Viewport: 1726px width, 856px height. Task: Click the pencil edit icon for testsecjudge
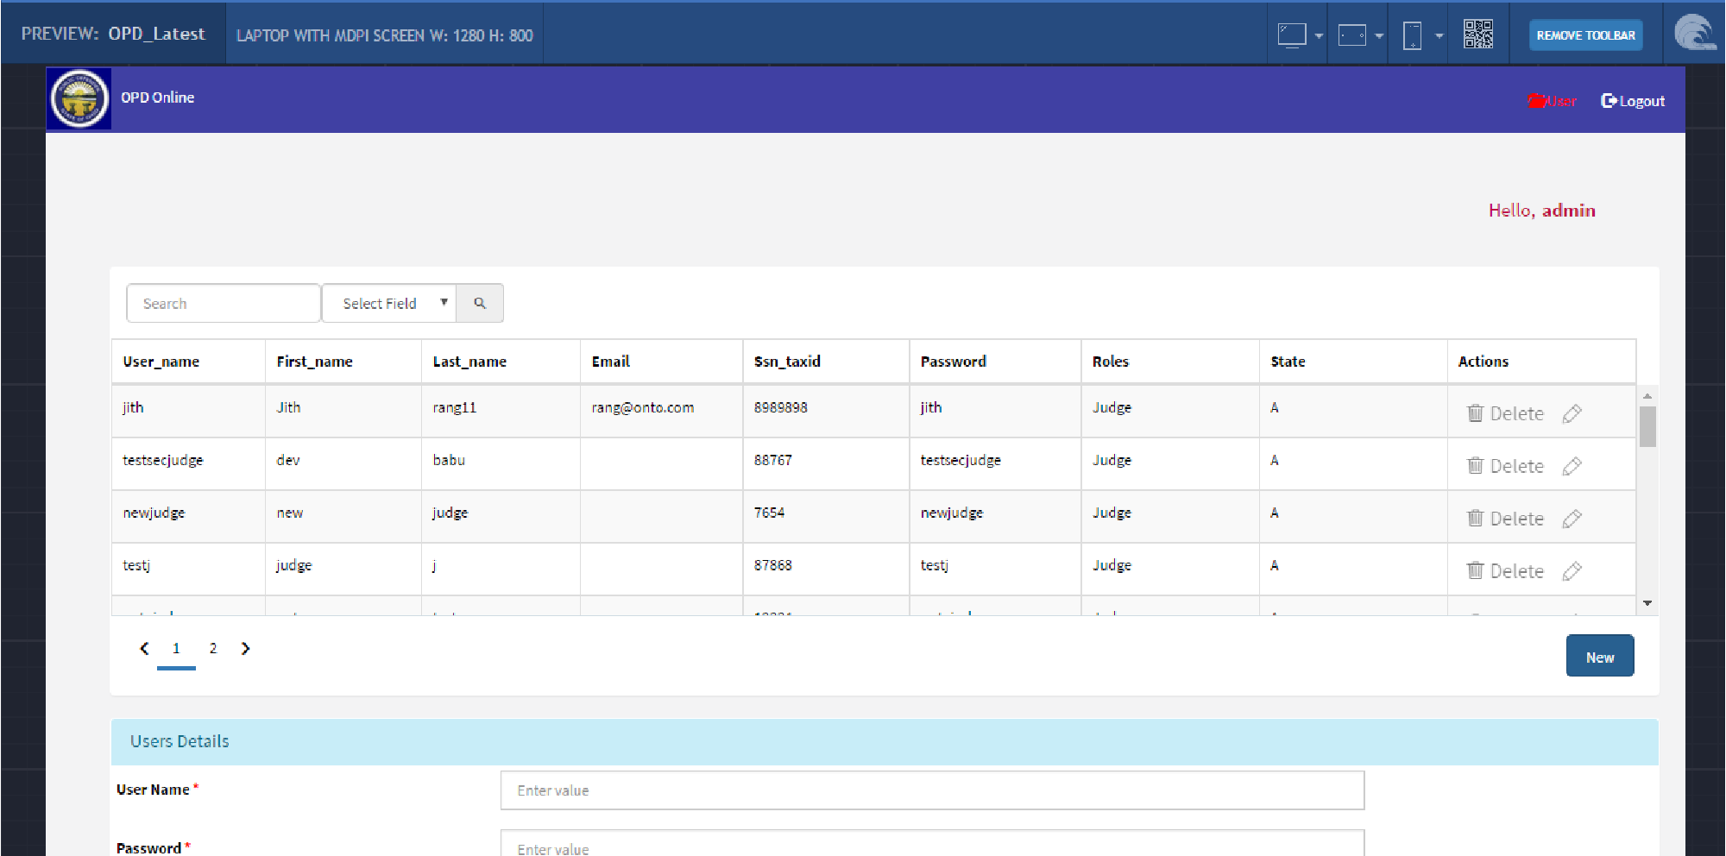[1572, 466]
